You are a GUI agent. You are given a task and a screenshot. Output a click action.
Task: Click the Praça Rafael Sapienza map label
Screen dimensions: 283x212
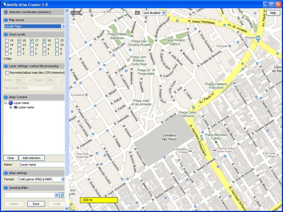117,36
